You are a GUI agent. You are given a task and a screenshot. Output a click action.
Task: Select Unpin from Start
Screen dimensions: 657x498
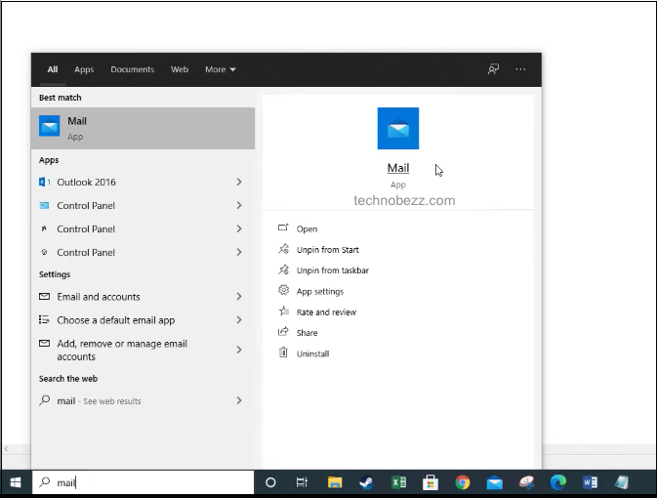pyautogui.click(x=328, y=250)
